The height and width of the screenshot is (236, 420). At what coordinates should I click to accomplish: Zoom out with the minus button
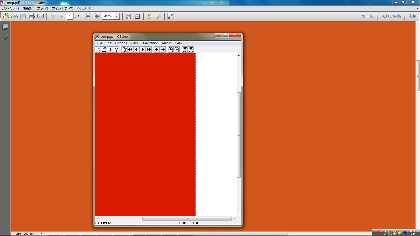click(88, 16)
